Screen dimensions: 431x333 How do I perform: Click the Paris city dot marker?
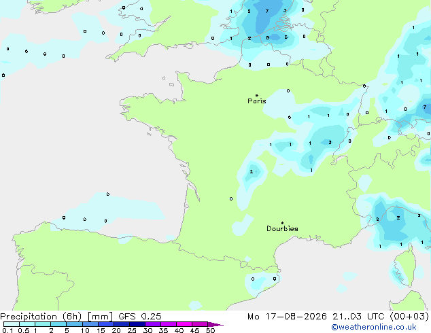257,95
